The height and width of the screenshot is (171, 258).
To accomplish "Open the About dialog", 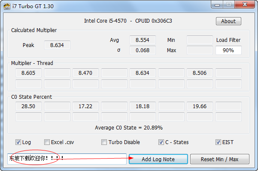I will pyautogui.click(x=228, y=21).
